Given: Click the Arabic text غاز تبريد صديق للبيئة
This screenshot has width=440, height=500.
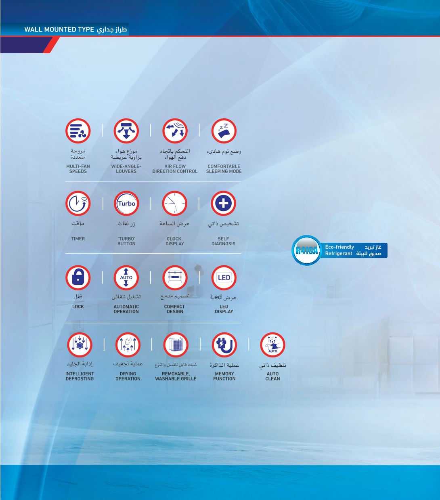Looking at the screenshot, I should point(369,250).
